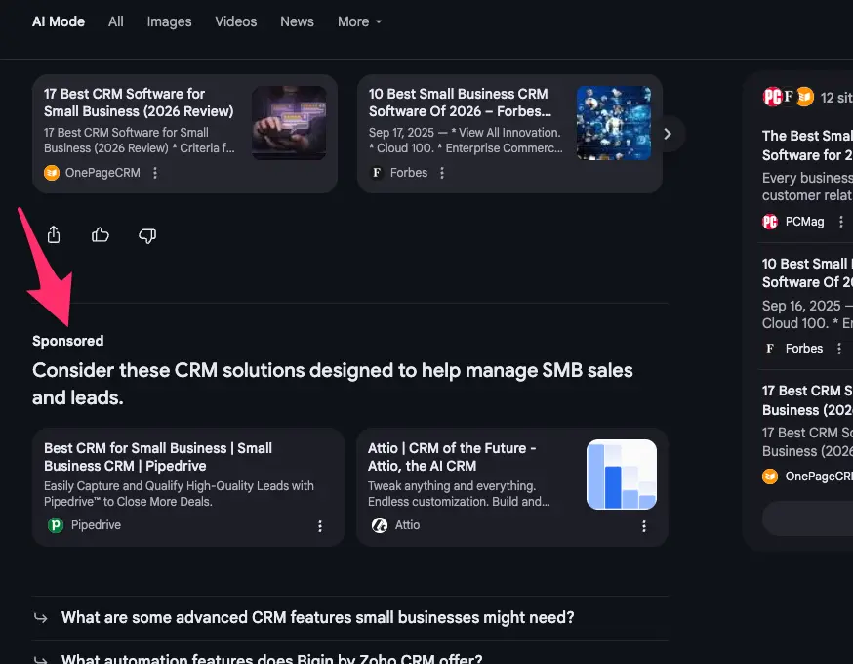The height and width of the screenshot is (664, 853).
Task: Click the green Pipedrive logo icon
Action: [x=56, y=525]
